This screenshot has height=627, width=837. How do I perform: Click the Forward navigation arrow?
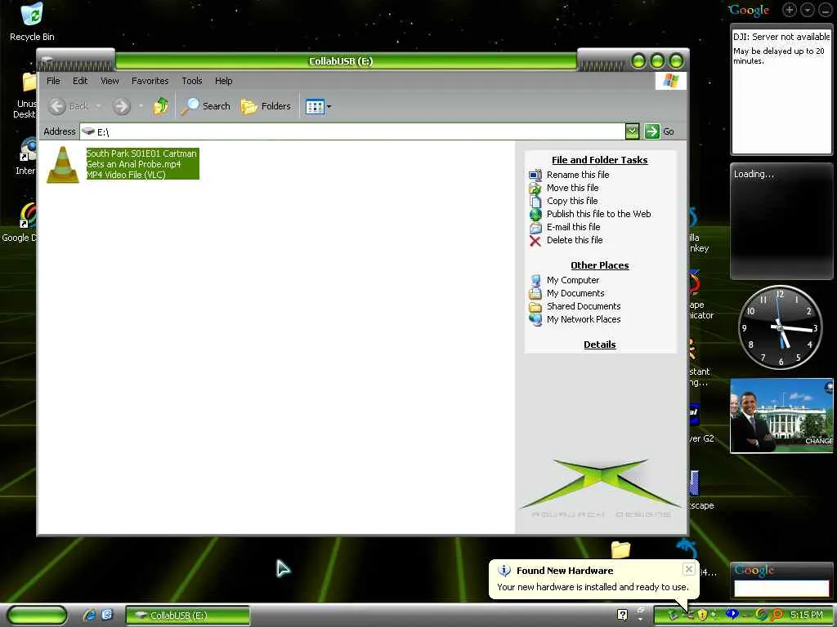pos(122,106)
